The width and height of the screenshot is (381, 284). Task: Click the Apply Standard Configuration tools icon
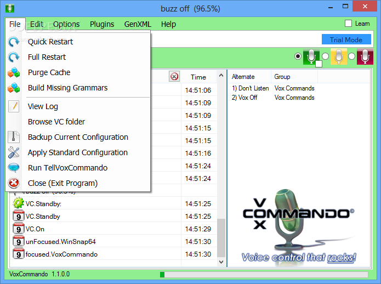coord(14,152)
